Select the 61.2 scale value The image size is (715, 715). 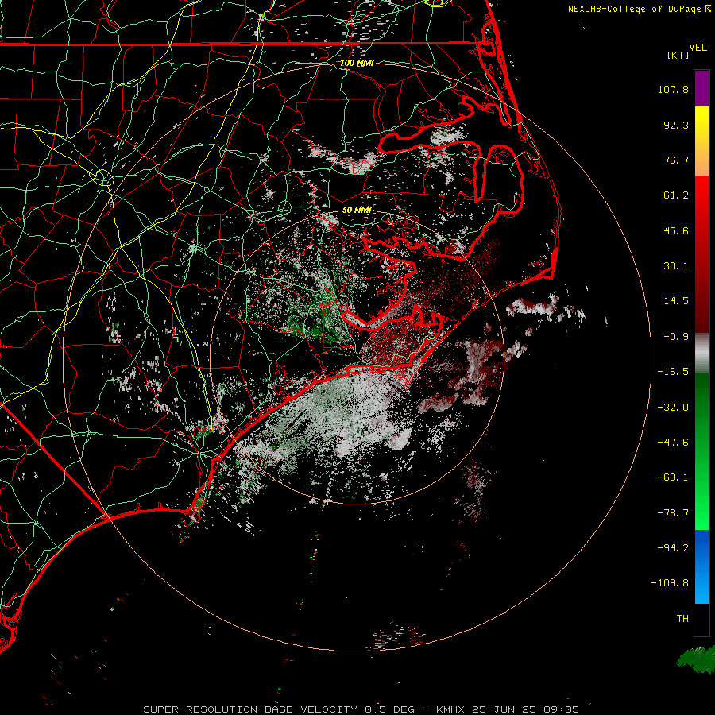[x=676, y=195]
